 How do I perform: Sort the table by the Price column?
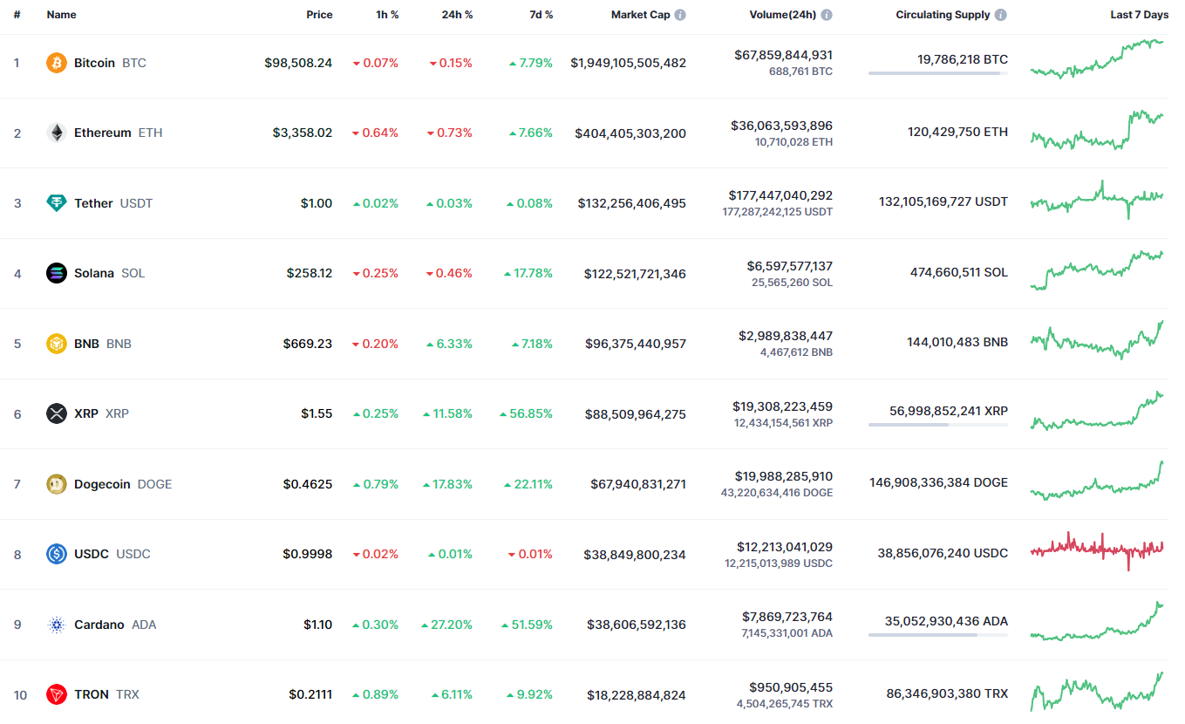pos(319,14)
